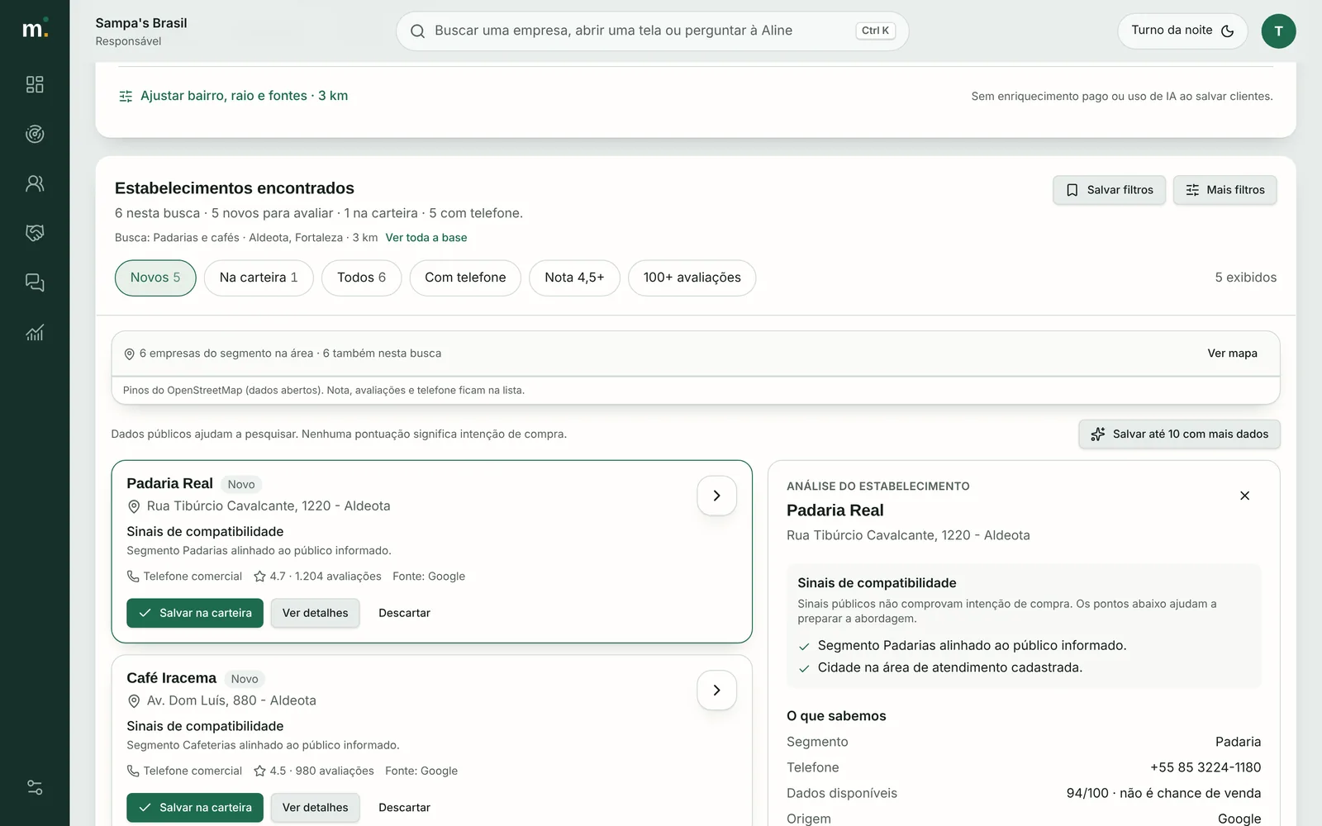Image resolution: width=1322 pixels, height=826 pixels.
Task: Toggle the Com telefone filter
Action: tap(465, 278)
